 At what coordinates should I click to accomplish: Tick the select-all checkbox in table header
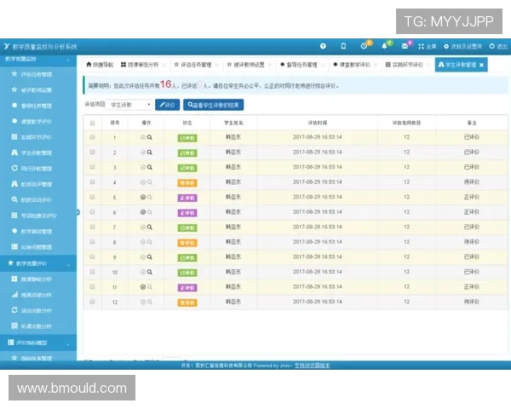pos(93,123)
